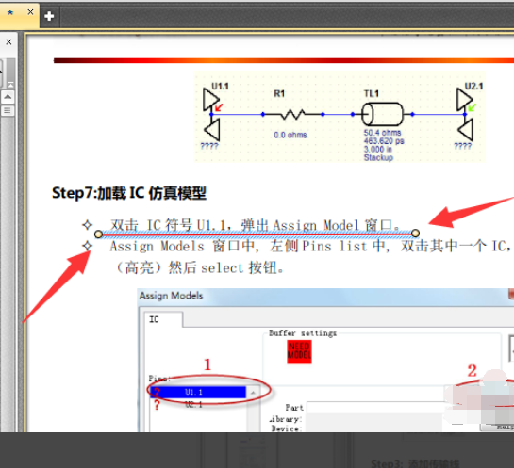Click the underlined text '双击 IC 符号 U1.1'
Screen dimensions: 514x468
[x=168, y=225]
